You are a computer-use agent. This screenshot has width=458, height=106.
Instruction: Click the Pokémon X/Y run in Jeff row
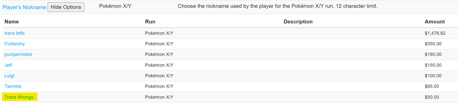(159, 65)
